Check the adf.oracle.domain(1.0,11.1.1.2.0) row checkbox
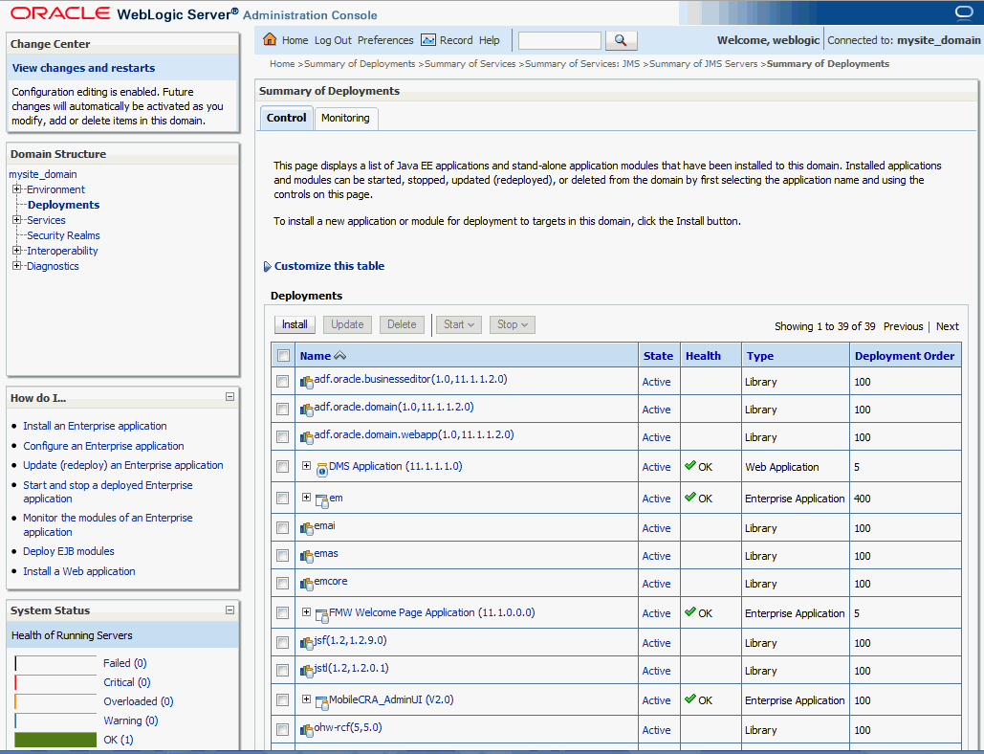984x754 pixels. point(282,409)
